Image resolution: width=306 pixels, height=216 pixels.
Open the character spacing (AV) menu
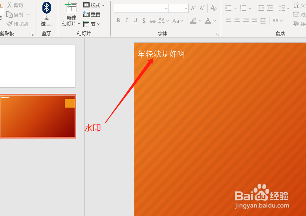click(x=163, y=21)
